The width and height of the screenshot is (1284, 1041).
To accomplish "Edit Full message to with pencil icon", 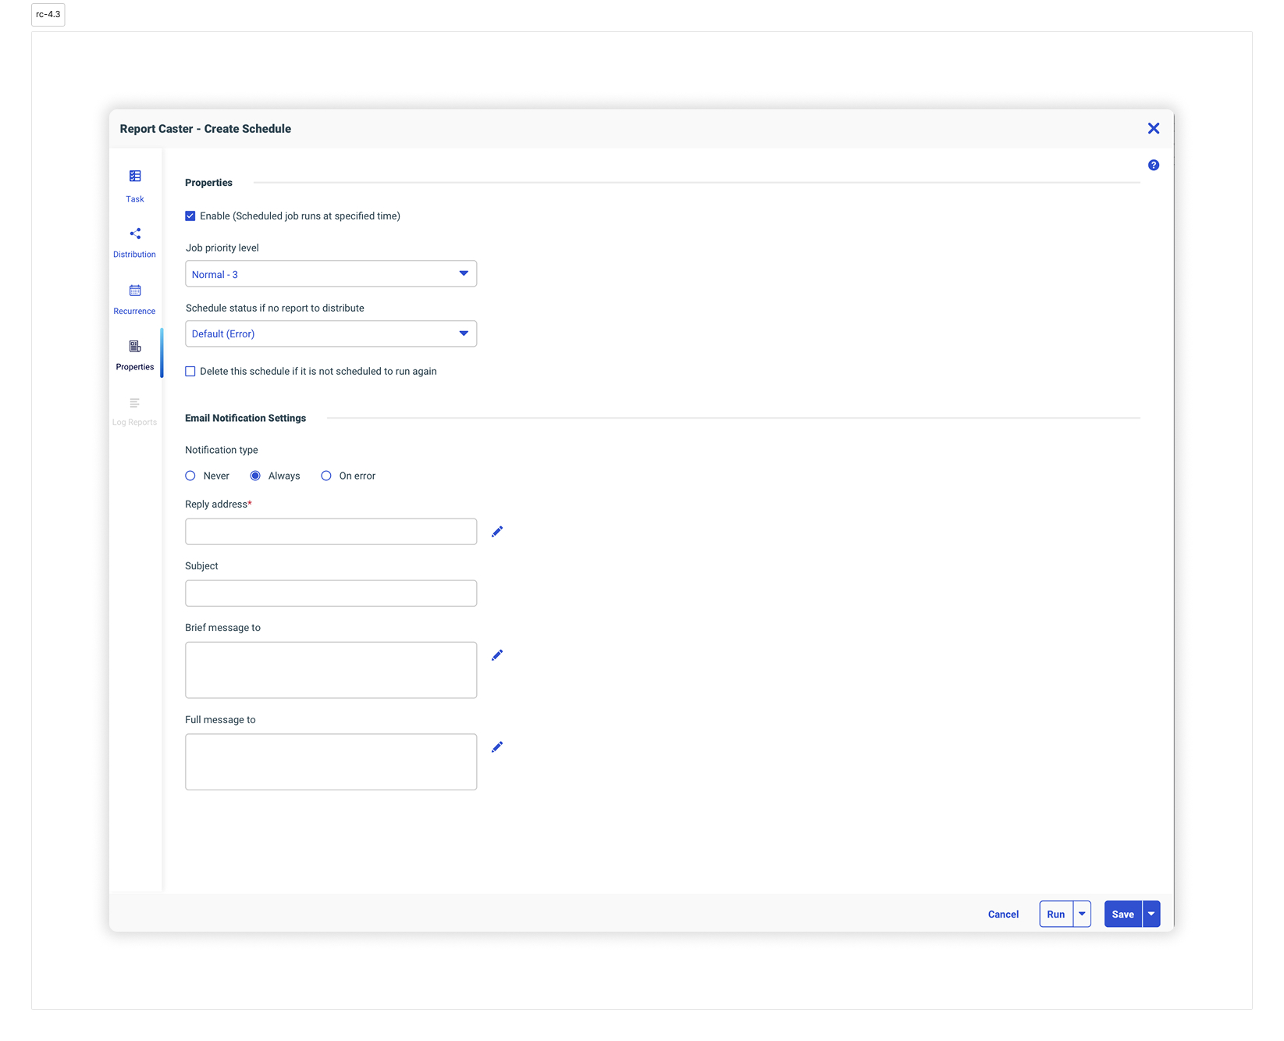I will pos(497,747).
